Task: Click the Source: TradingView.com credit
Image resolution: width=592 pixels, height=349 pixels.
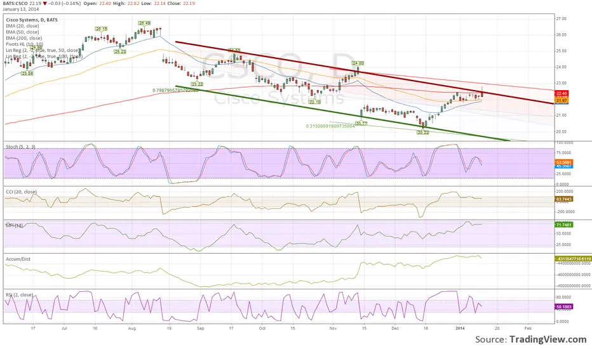Action: click(530, 339)
